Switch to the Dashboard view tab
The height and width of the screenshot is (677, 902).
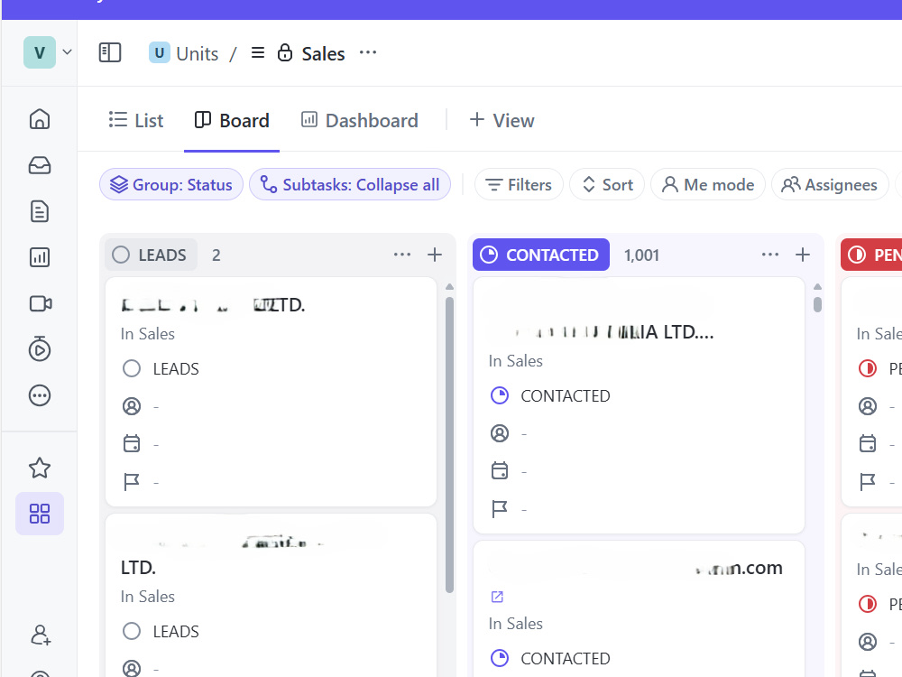[360, 120]
